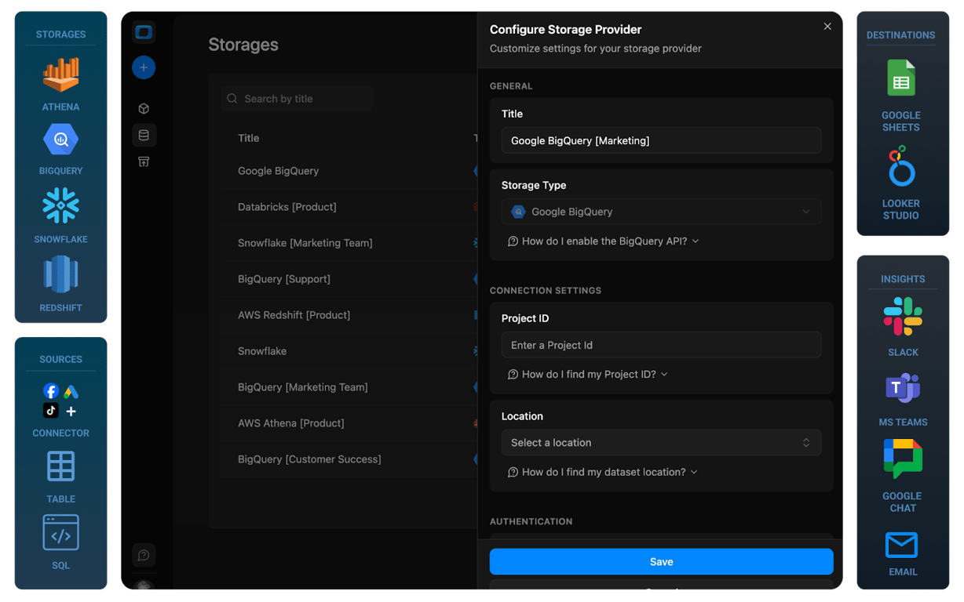Select the MS Teams insights icon

tap(903, 388)
